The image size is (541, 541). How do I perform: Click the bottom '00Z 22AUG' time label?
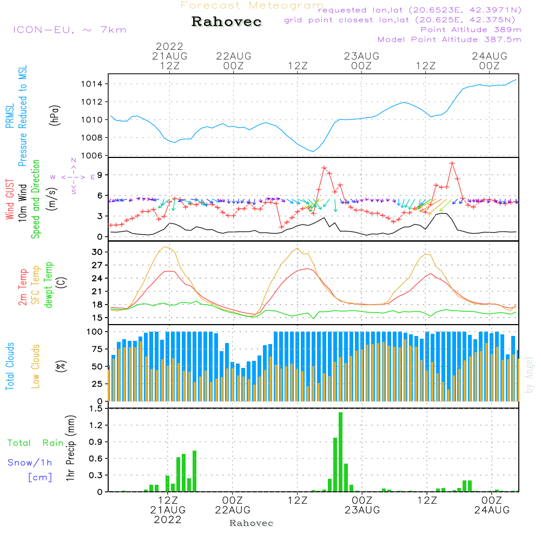(233, 505)
